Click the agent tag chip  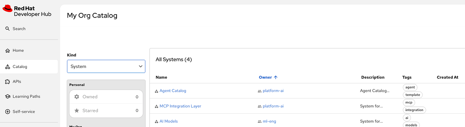tap(410, 87)
